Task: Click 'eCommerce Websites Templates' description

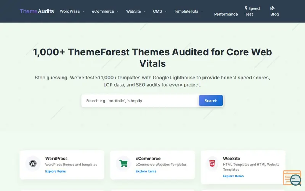Action: tap(161, 165)
